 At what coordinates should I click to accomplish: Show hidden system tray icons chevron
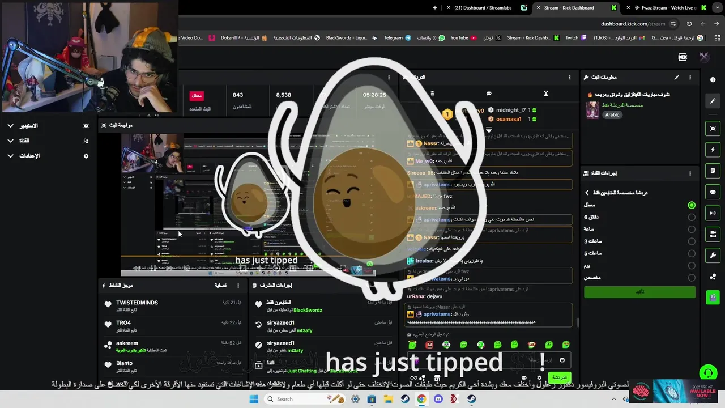point(613,399)
